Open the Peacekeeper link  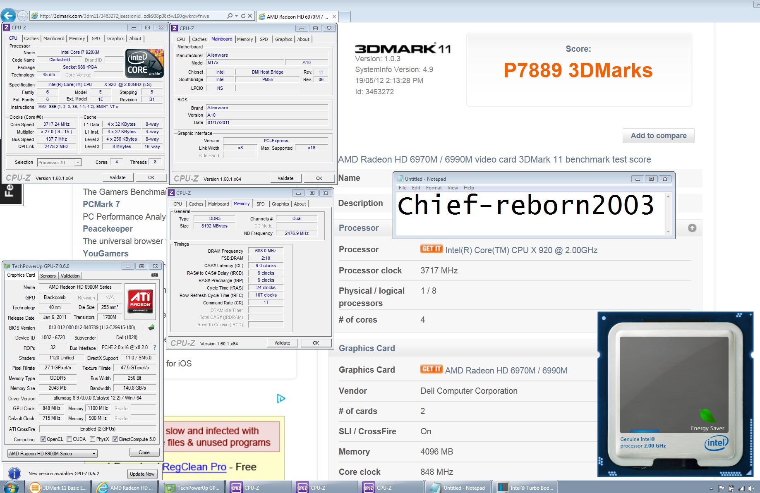click(108, 229)
